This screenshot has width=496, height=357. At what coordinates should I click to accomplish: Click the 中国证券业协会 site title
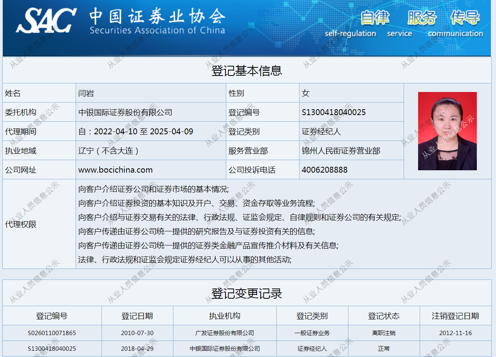click(x=157, y=17)
